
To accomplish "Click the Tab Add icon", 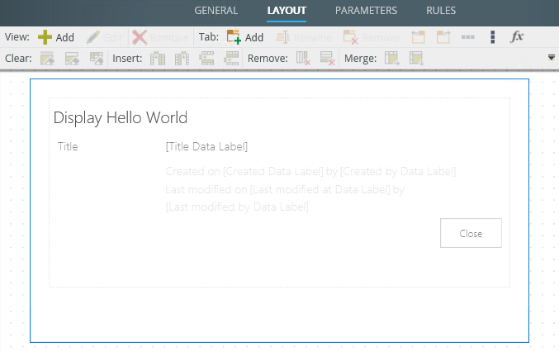I will [234, 37].
